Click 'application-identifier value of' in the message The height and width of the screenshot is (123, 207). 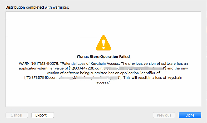pos(44,68)
